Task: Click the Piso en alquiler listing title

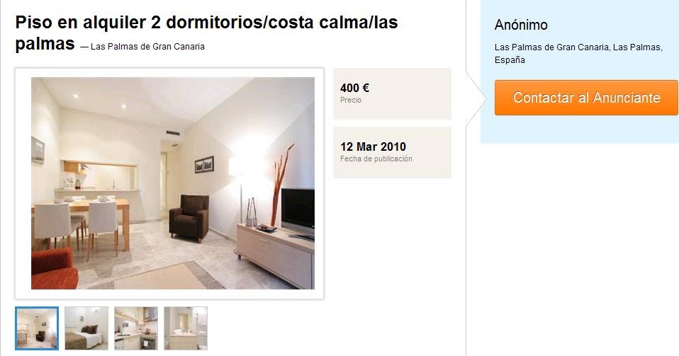Action: click(x=206, y=33)
